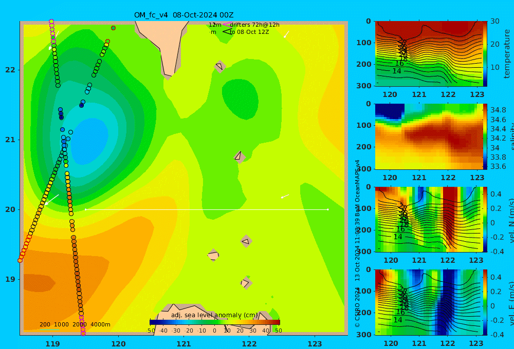Image resolution: width=514 pixels, height=349 pixels.
Task: Click longitude label '122' under the main map
Action: click(249, 344)
